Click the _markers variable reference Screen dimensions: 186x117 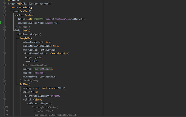[38, 73]
